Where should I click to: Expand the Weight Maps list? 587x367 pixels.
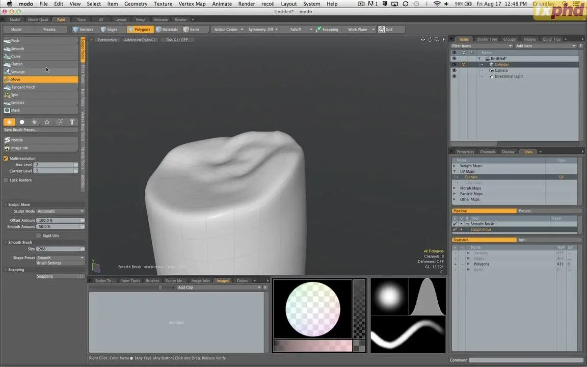point(455,166)
